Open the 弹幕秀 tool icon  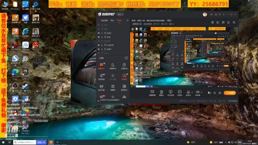pos(113,87)
